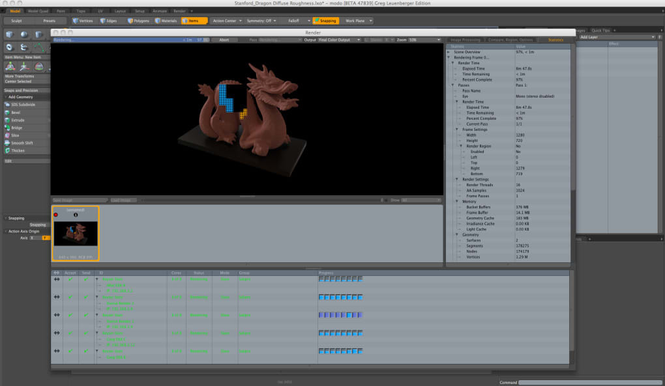Activate the Move axis tool icon

[25, 66]
